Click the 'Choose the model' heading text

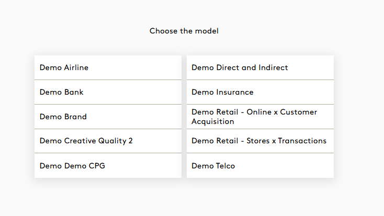[x=184, y=31]
